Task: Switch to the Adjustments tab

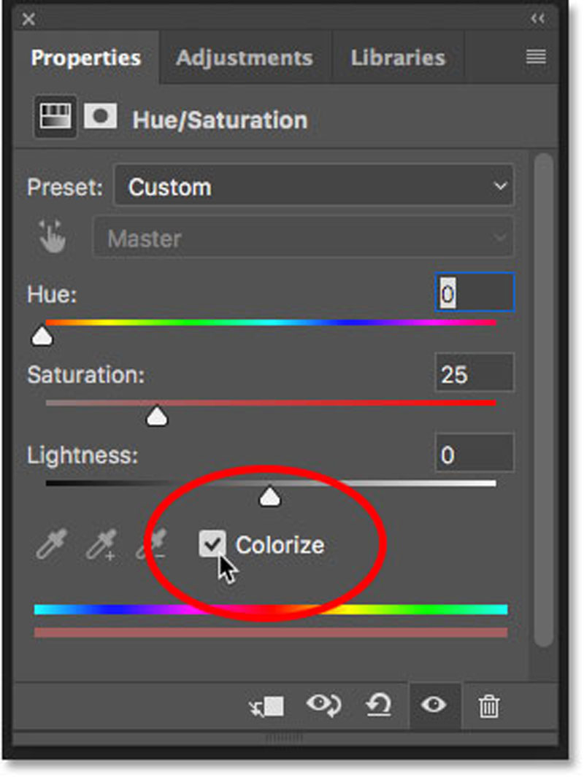Action: (244, 58)
